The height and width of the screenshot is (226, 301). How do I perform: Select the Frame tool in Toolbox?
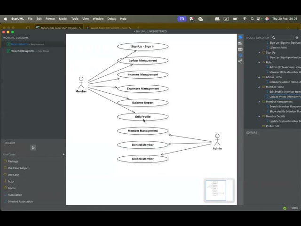[x=12, y=188]
